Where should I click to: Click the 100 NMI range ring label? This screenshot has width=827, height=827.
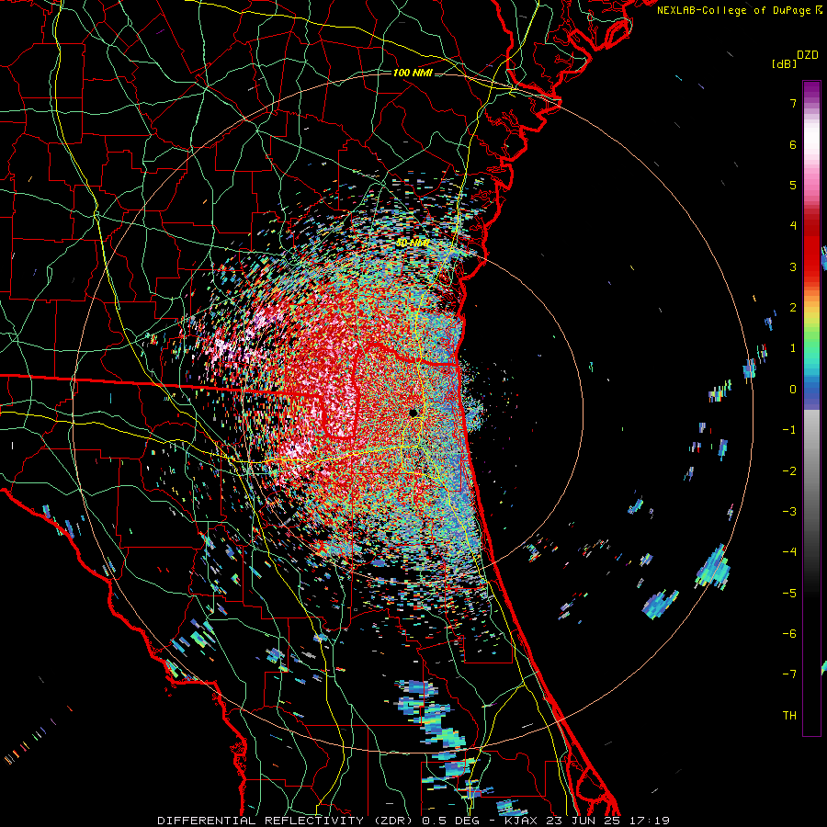point(413,73)
